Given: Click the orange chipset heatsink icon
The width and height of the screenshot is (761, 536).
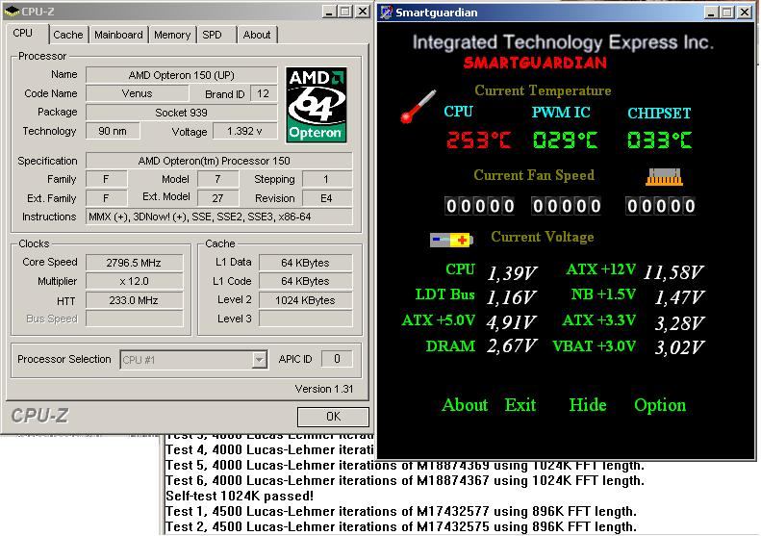Looking at the screenshot, I should point(664,177).
